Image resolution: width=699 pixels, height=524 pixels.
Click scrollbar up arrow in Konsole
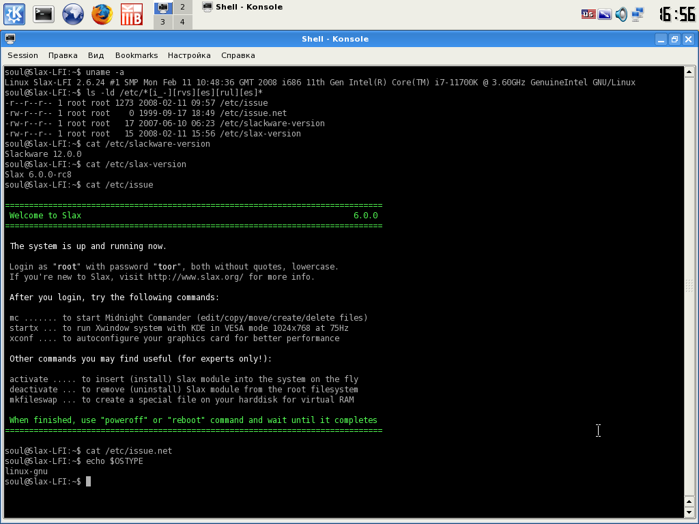click(689, 71)
